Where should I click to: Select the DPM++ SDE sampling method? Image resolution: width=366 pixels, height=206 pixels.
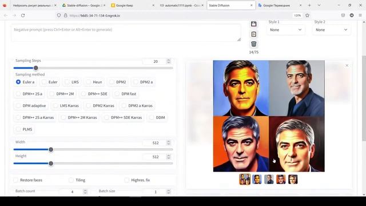(x=94, y=94)
